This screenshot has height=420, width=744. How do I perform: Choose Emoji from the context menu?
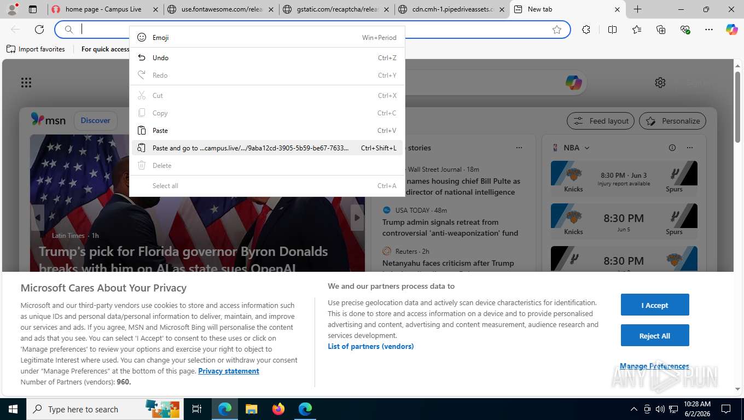coord(267,37)
